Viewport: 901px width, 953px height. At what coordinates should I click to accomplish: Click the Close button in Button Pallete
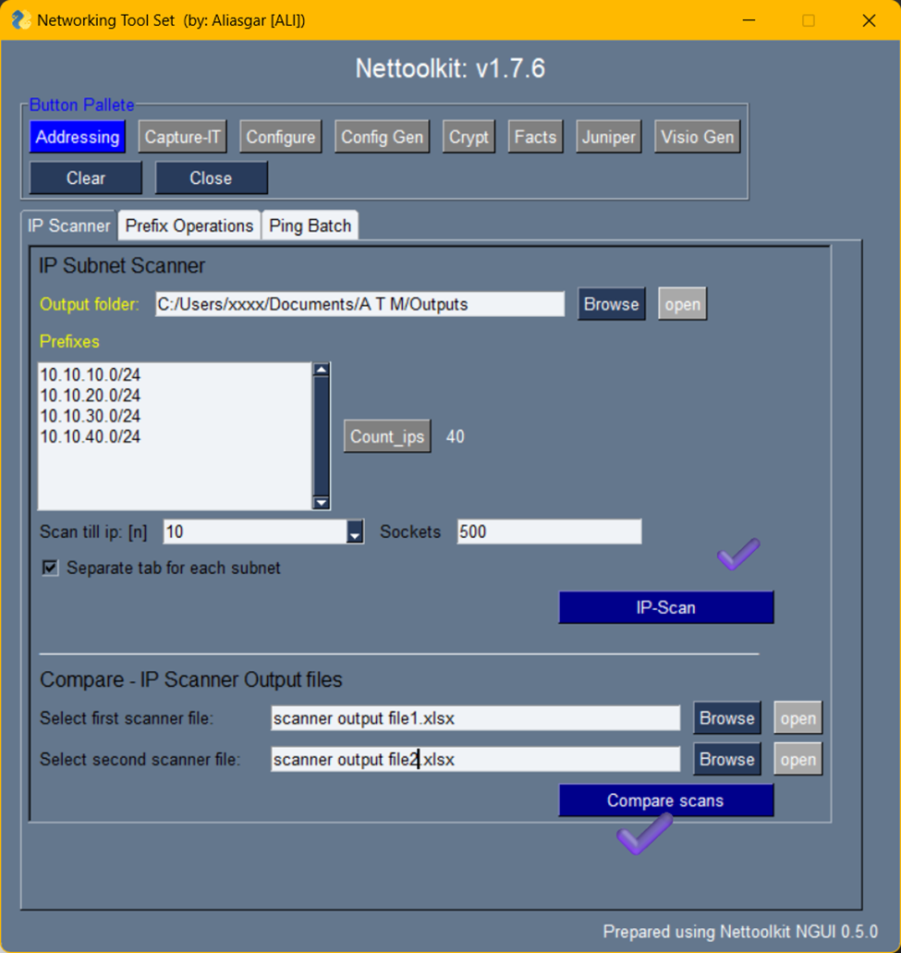(x=211, y=178)
